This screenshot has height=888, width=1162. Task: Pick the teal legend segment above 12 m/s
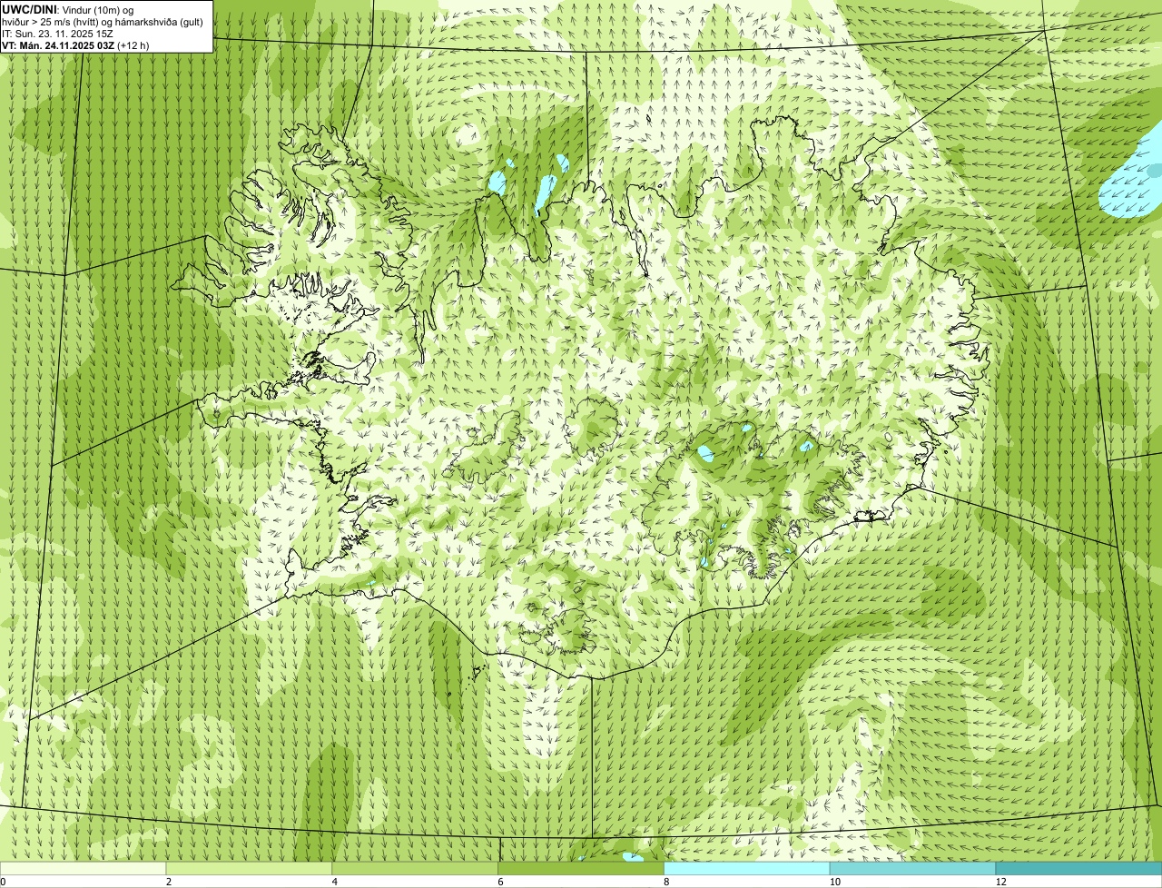(1079, 869)
